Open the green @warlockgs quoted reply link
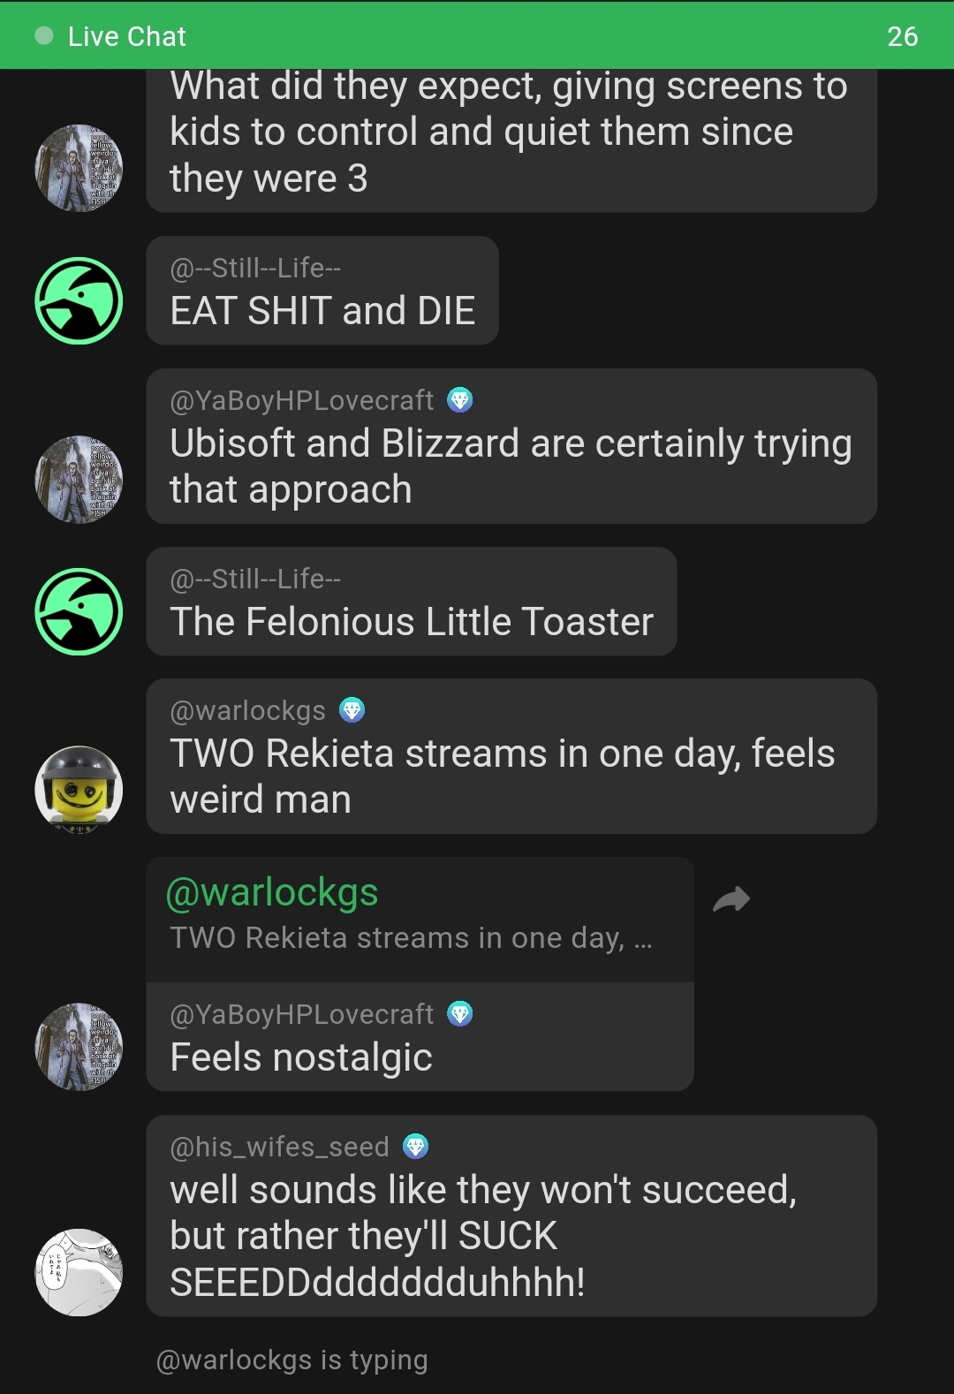Image resolution: width=954 pixels, height=1394 pixels. pos(272,892)
